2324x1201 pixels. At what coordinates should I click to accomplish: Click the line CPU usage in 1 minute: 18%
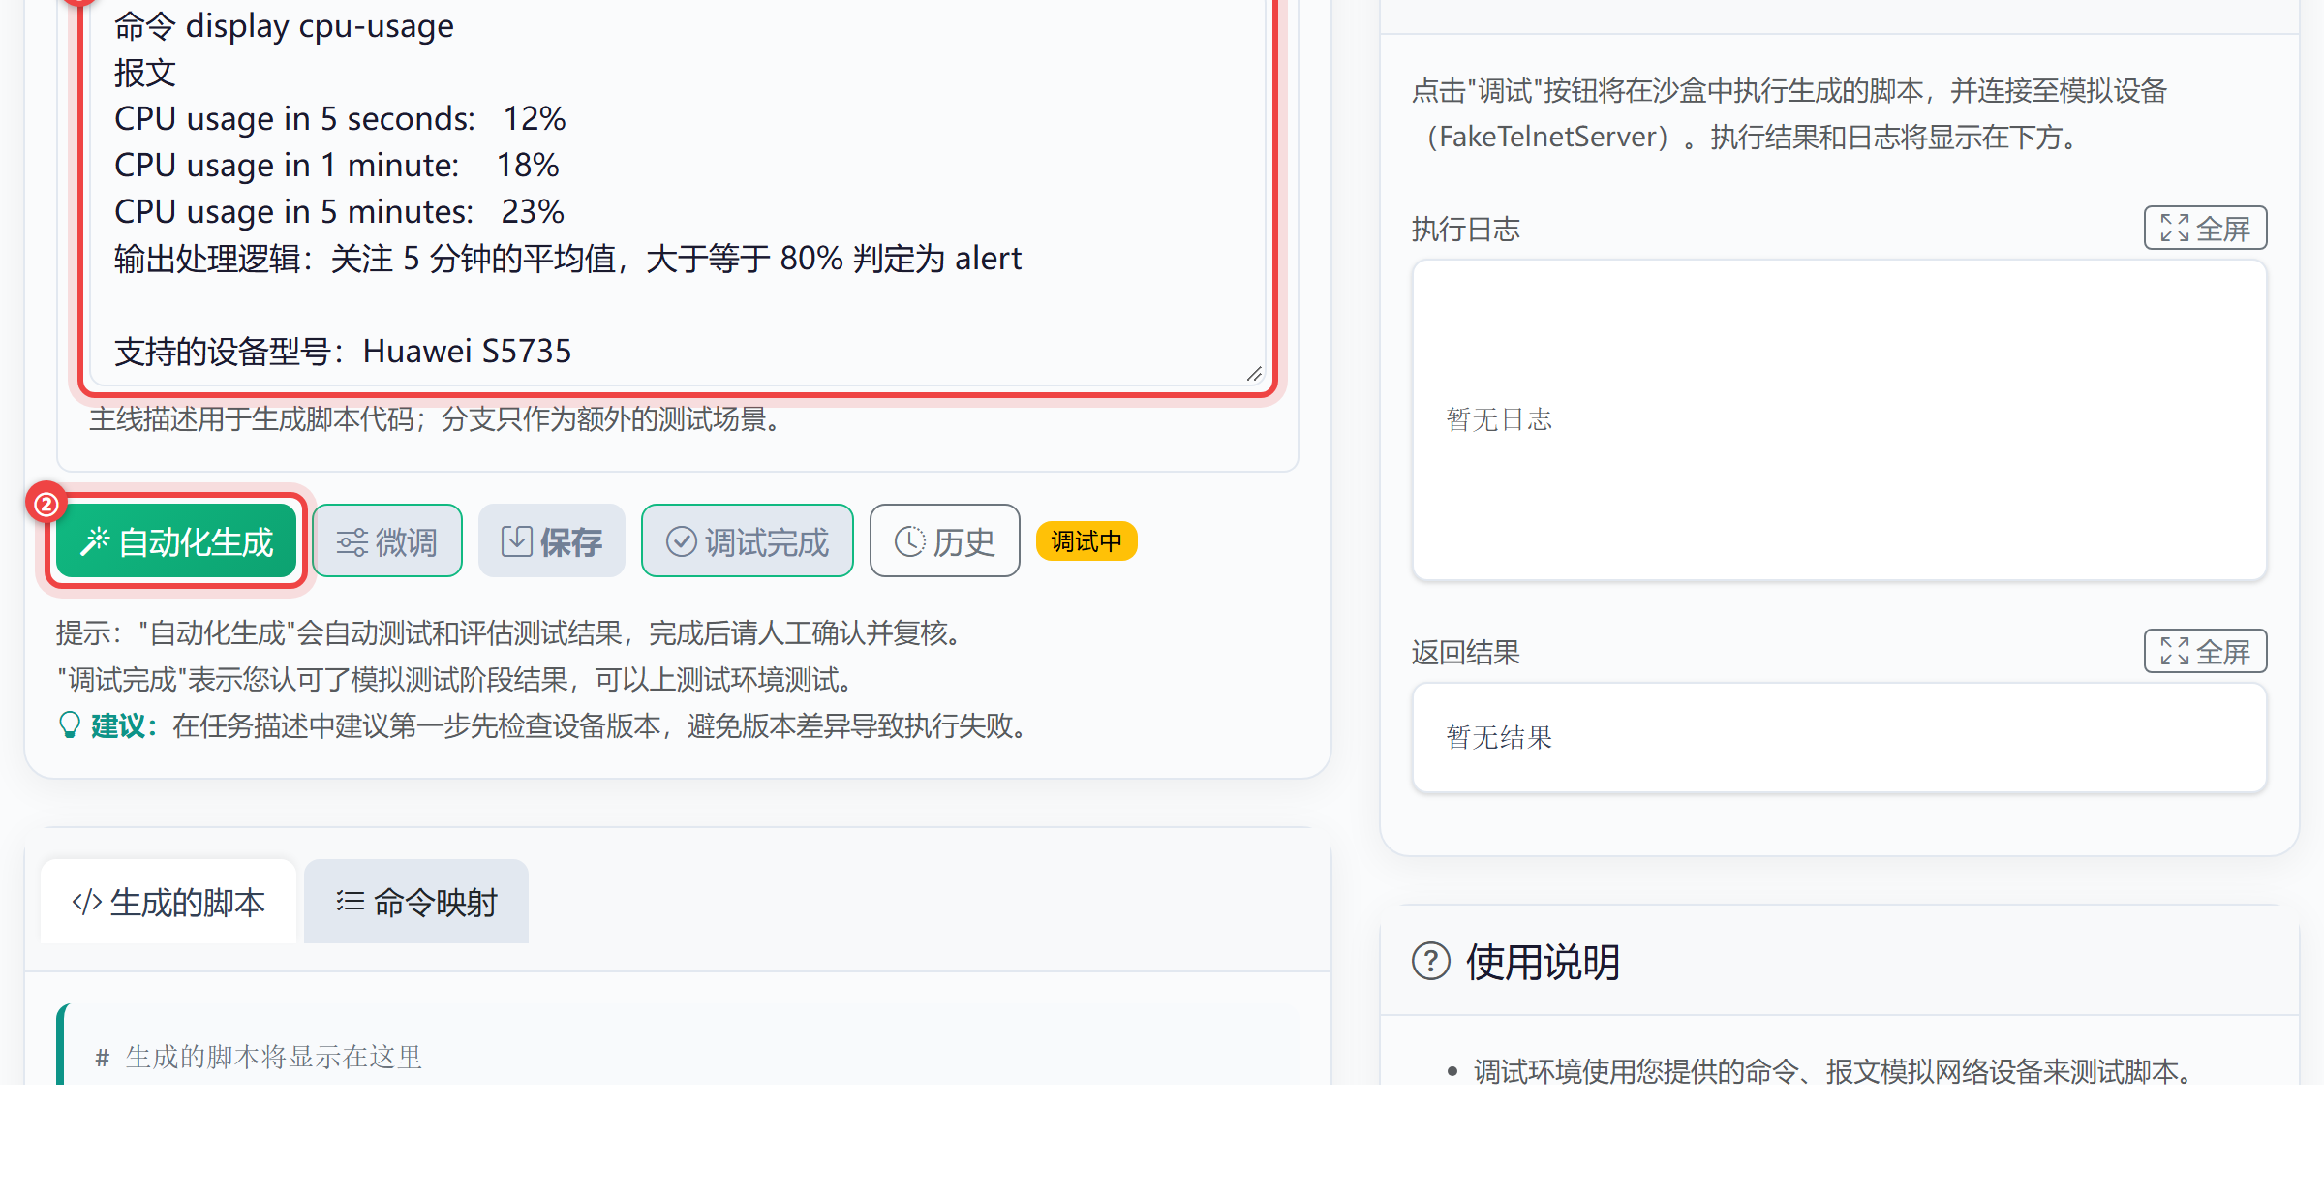click(337, 166)
